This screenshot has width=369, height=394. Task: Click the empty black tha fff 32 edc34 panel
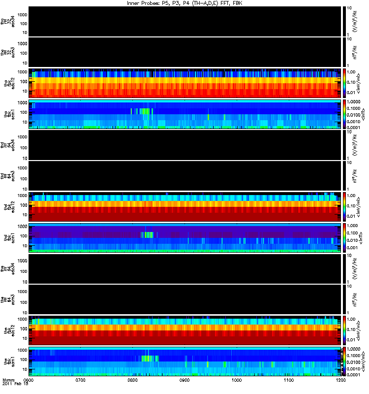[x=185, y=22]
